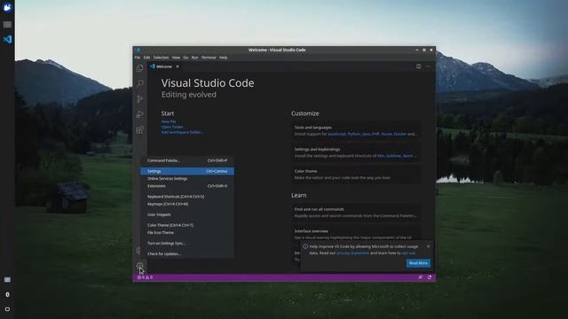Open the Go menu
This screenshot has width=568, height=319.
(x=185, y=58)
